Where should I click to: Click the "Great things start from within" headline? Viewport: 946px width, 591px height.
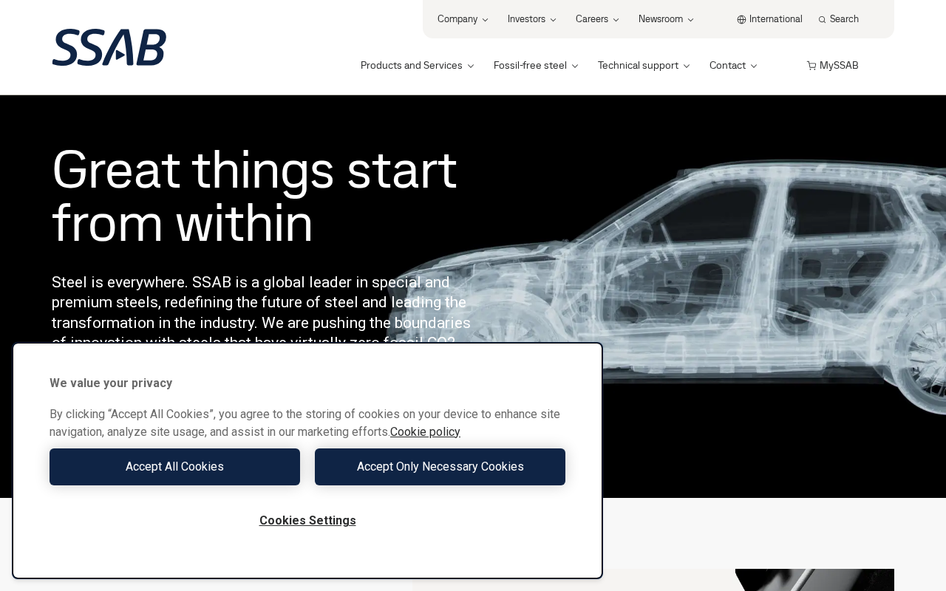[x=255, y=197]
